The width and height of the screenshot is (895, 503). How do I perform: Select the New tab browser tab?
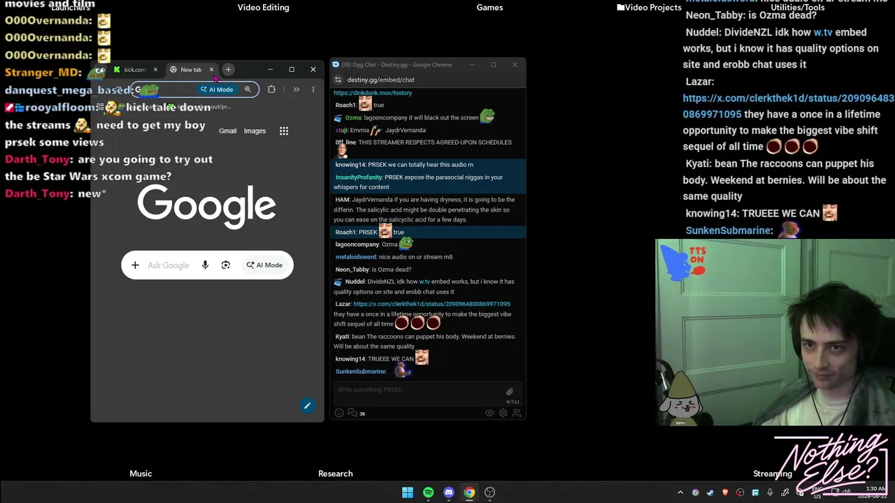click(x=189, y=70)
